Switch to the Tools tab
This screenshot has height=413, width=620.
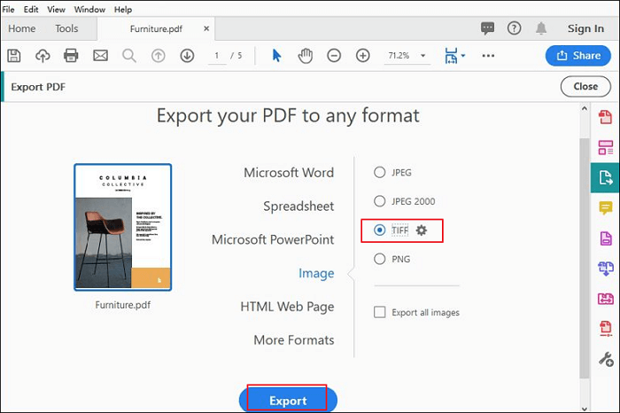tap(66, 28)
